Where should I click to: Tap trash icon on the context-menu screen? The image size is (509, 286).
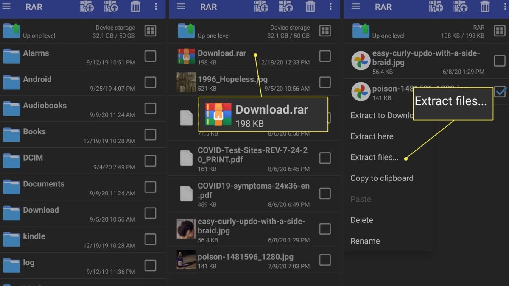(x=485, y=7)
